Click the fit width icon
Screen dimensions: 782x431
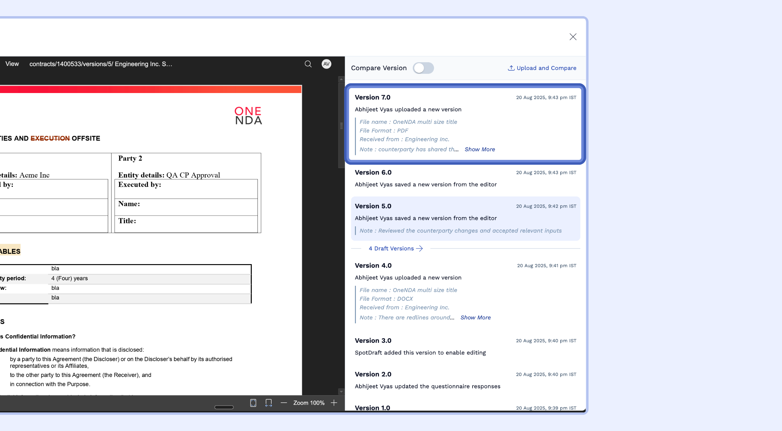pos(269,403)
